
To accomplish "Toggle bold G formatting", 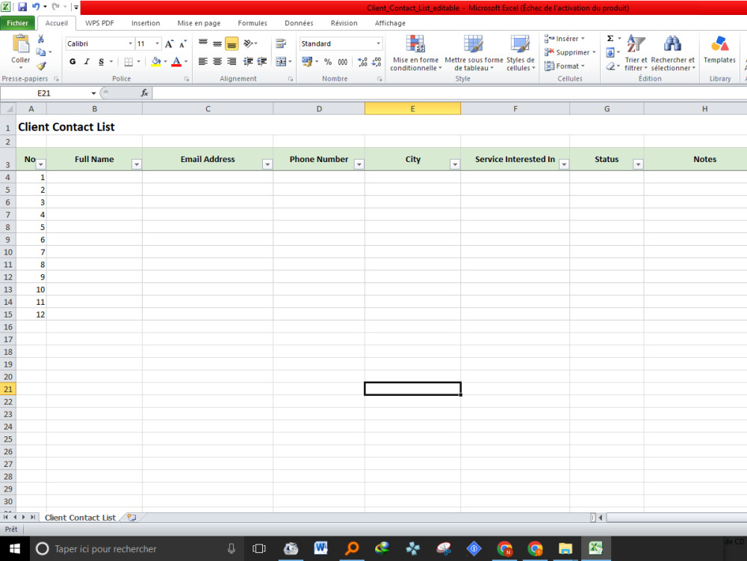I will tap(72, 61).
